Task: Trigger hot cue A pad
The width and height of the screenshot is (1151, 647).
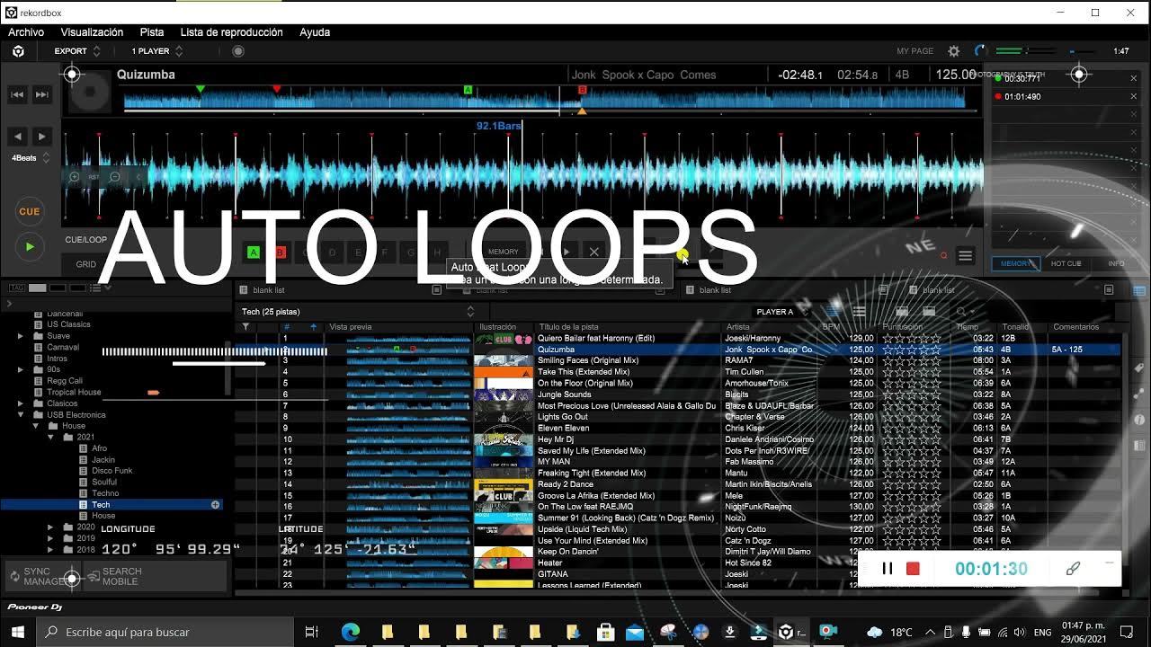Action: 254,253
